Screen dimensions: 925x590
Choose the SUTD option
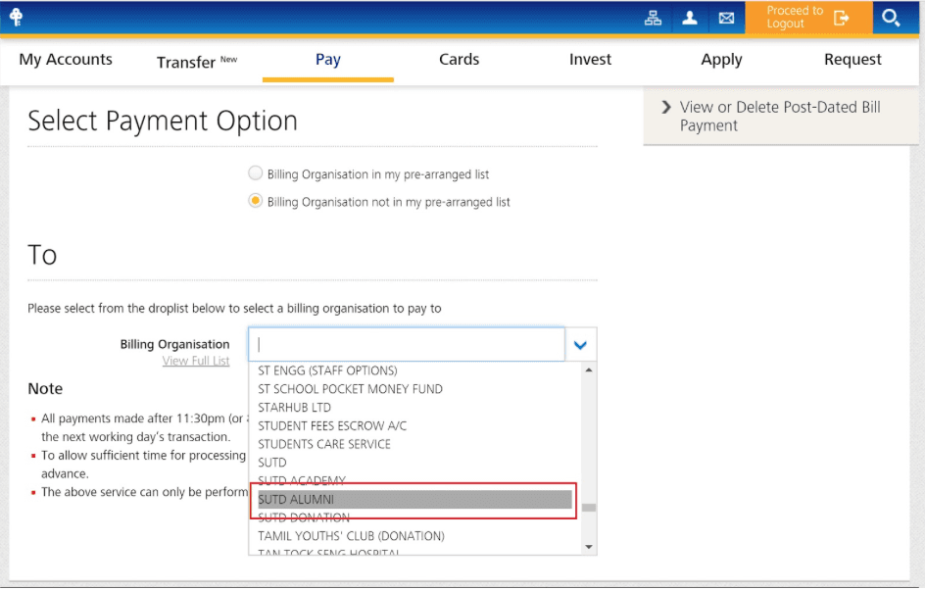point(272,462)
